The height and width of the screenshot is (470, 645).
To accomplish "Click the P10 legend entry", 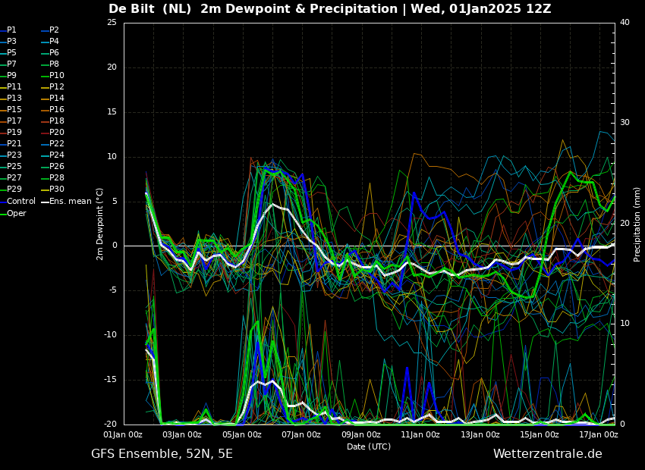I will 56,76.
